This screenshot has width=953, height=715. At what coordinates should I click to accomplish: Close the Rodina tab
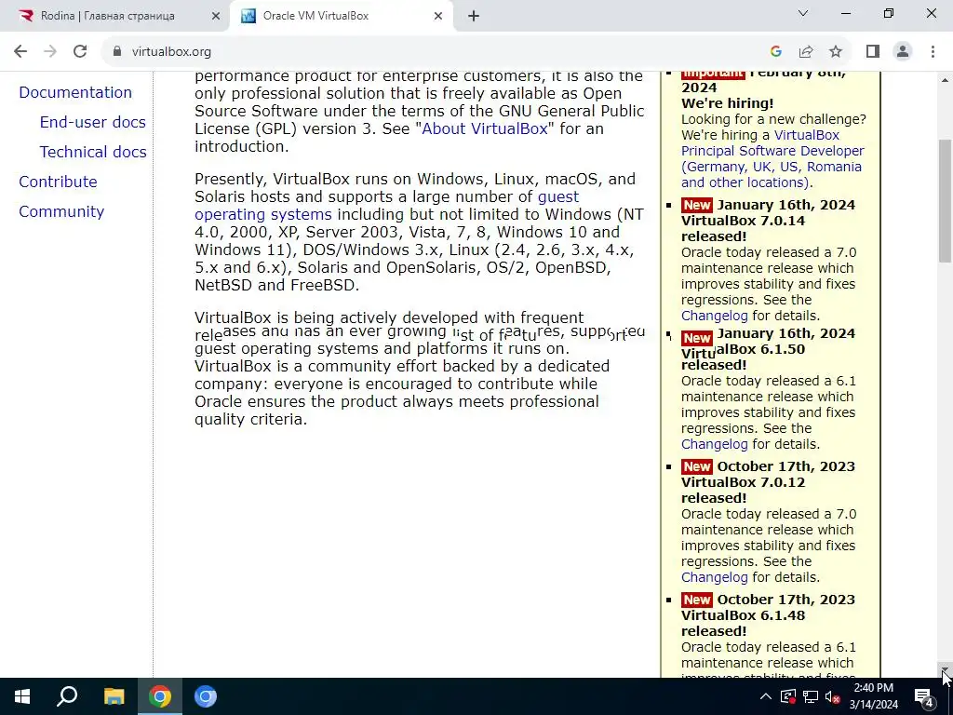tap(216, 17)
